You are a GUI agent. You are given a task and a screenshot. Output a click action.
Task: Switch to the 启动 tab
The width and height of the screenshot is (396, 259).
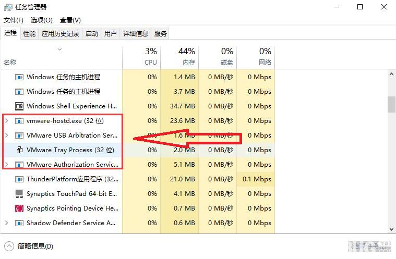[92, 33]
